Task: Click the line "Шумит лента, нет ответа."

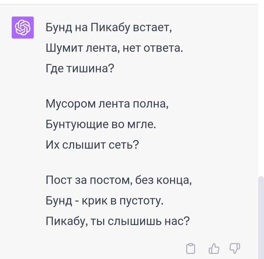Action: (x=114, y=48)
